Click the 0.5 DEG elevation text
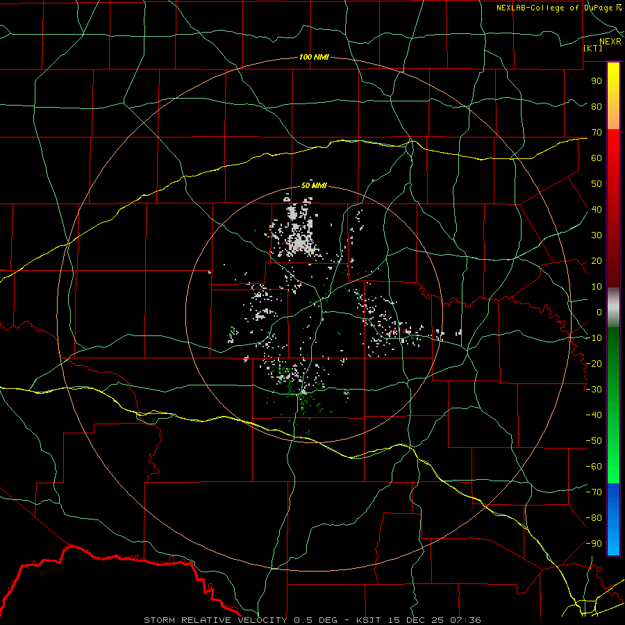 [x=316, y=620]
